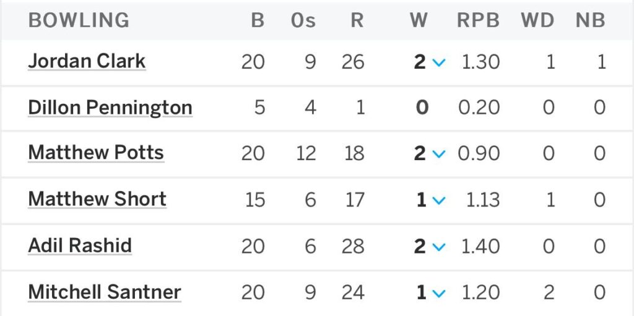Screen dimensions: 634x316
Task: Open Adil Rashid player profile link
Action: (x=80, y=246)
